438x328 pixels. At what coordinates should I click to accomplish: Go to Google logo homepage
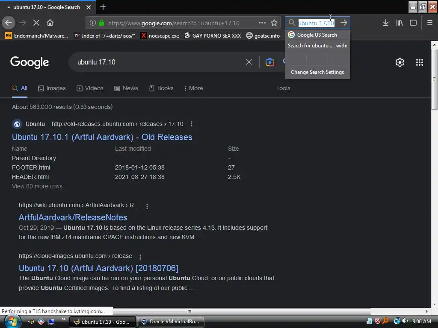coord(30,62)
